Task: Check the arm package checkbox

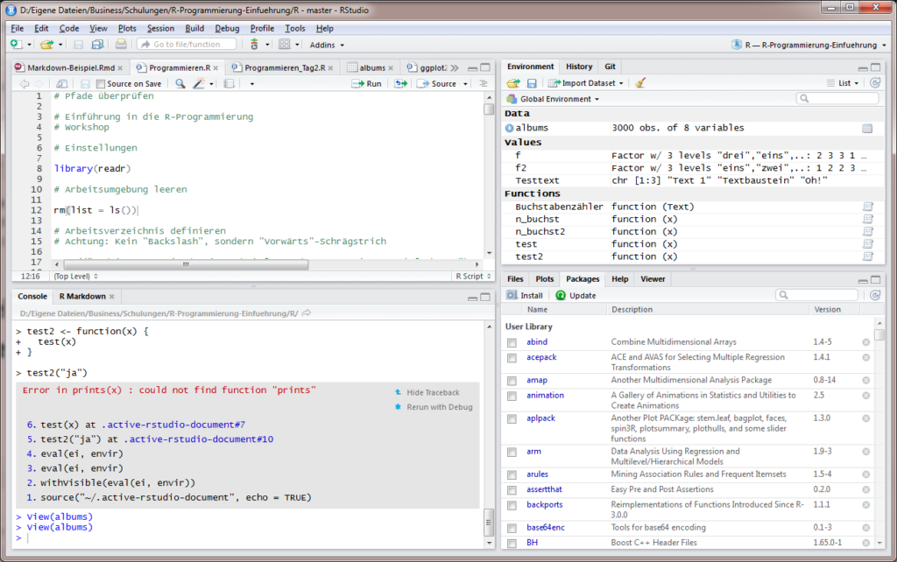Action: click(x=512, y=453)
